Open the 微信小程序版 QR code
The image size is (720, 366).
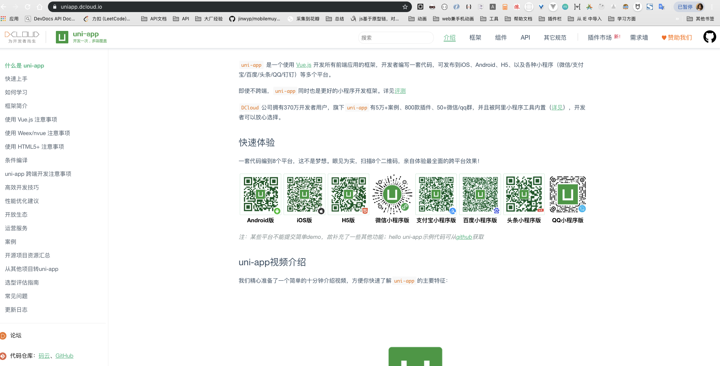[x=392, y=194]
